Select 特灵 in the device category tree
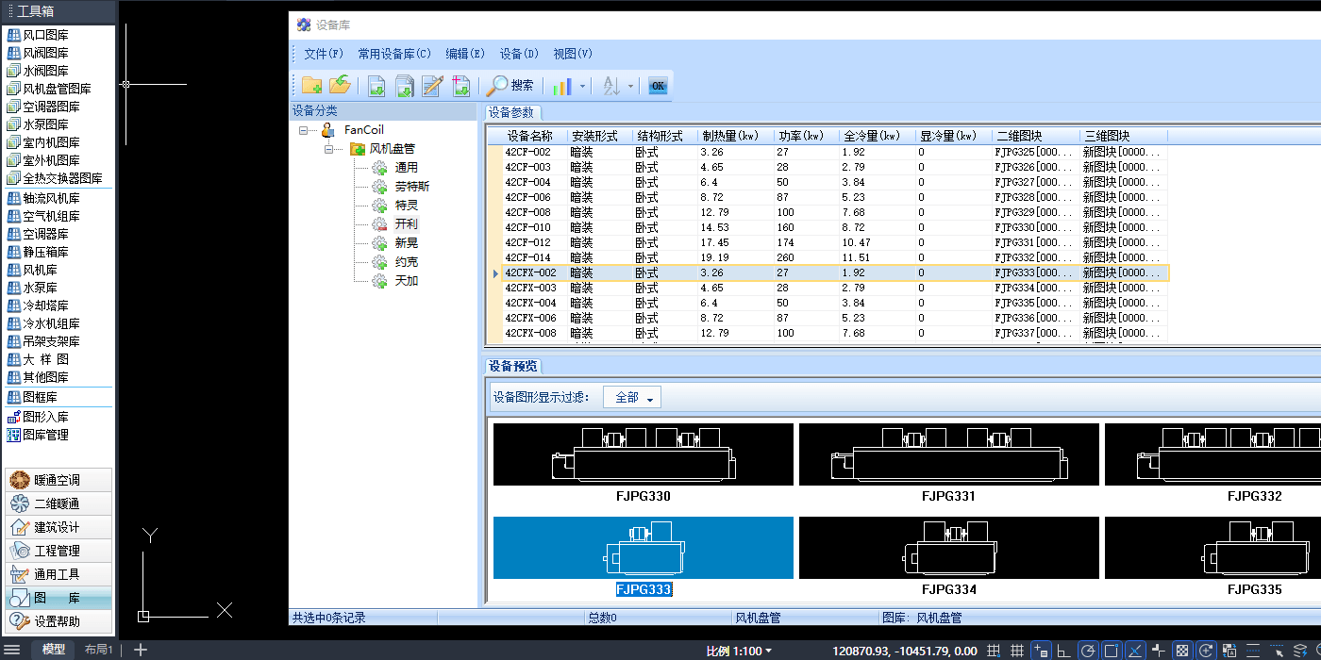This screenshot has height=660, width=1321. 407,206
